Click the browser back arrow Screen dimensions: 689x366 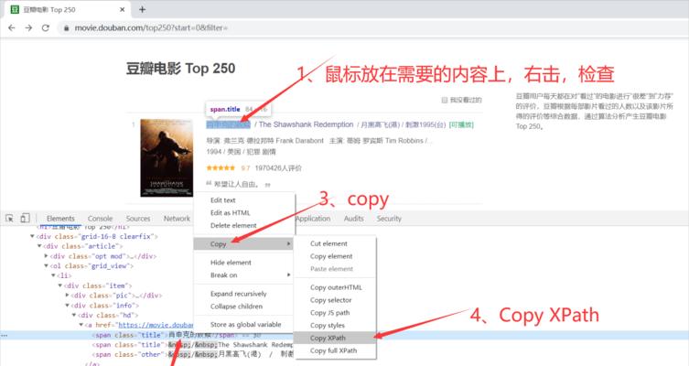click(11, 27)
